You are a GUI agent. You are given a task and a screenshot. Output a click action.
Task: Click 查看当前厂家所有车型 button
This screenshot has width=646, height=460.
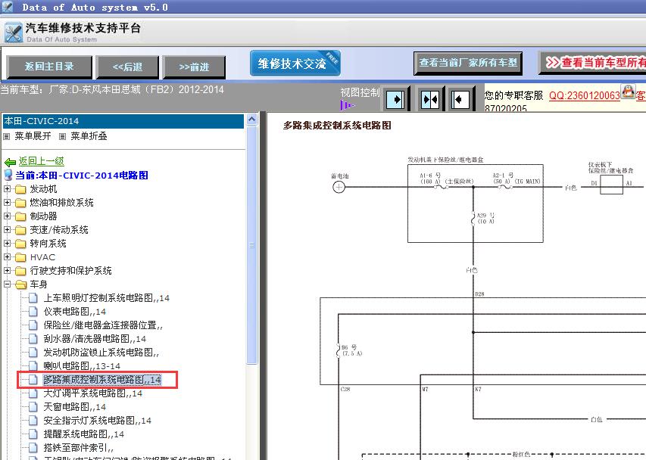[x=468, y=63]
